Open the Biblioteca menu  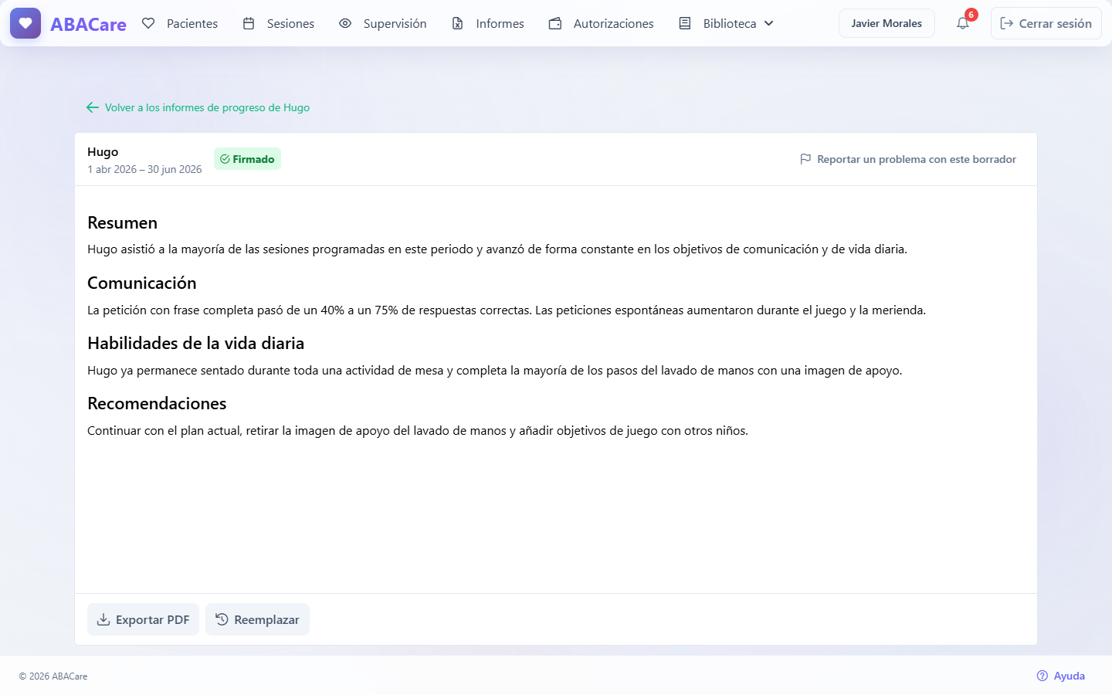(x=727, y=23)
